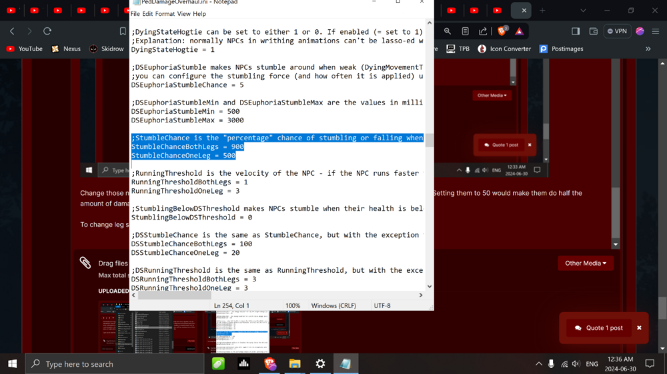Open the Brave Wallet icon

click(x=593, y=31)
